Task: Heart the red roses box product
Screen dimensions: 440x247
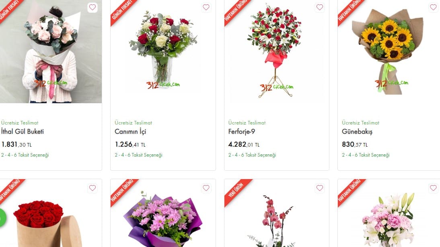Action: tap(93, 188)
